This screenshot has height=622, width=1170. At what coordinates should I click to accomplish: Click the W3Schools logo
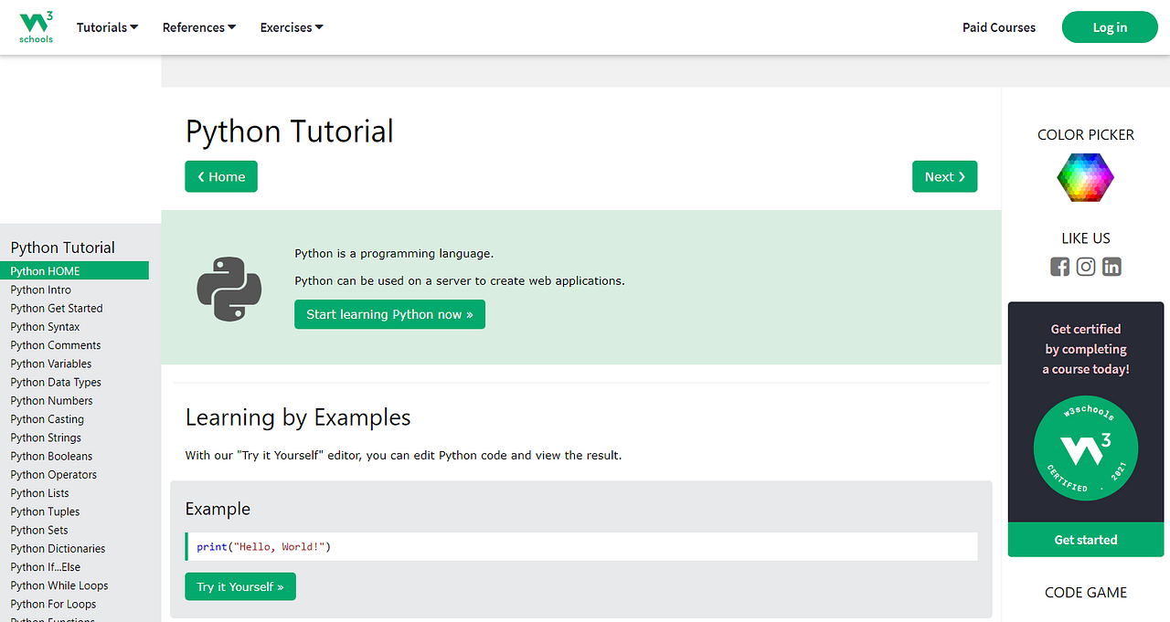point(36,26)
